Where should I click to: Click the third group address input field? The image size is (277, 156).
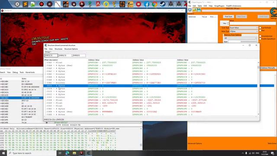point(79,55)
